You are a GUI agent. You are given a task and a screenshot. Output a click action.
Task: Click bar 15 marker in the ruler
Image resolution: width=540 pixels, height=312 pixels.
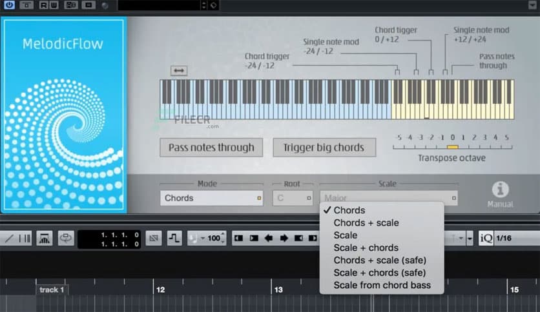pyautogui.click(x=515, y=289)
